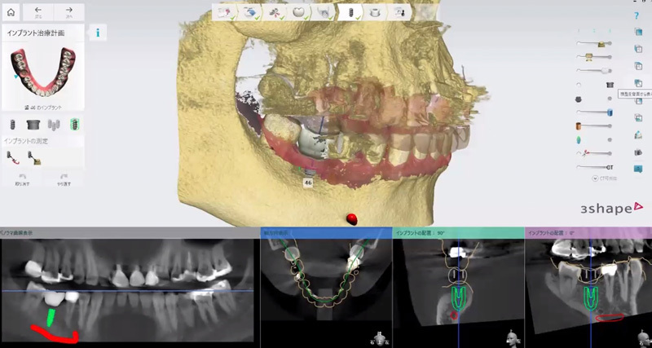Select the sleeve icon in left panel

(33, 124)
